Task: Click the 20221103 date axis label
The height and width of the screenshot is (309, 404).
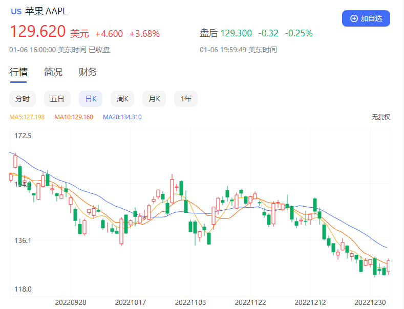Action: (190, 302)
